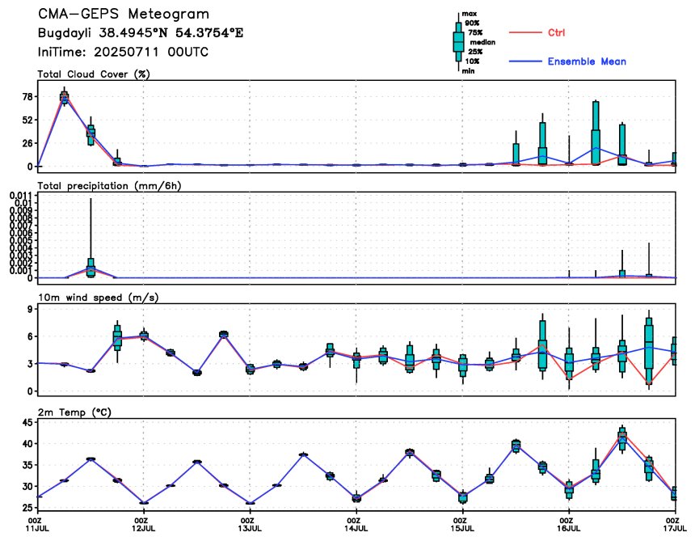
Task: Click the min label in the legend
Action: click(469, 71)
